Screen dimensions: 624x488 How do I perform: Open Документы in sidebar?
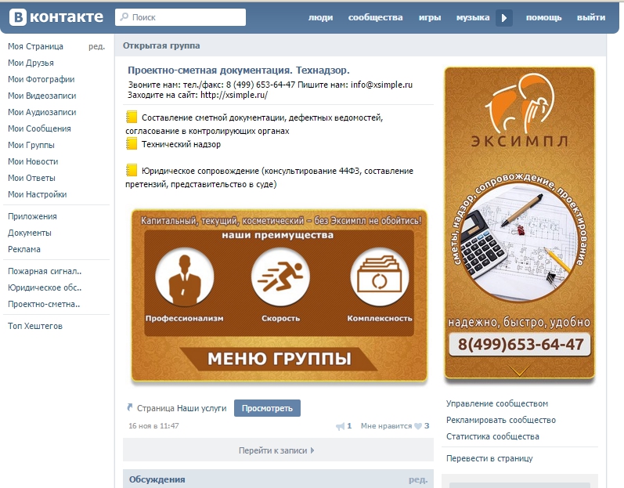click(x=30, y=233)
